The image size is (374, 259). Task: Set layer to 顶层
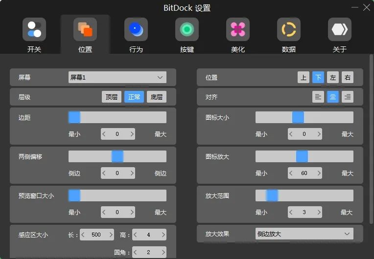click(112, 97)
